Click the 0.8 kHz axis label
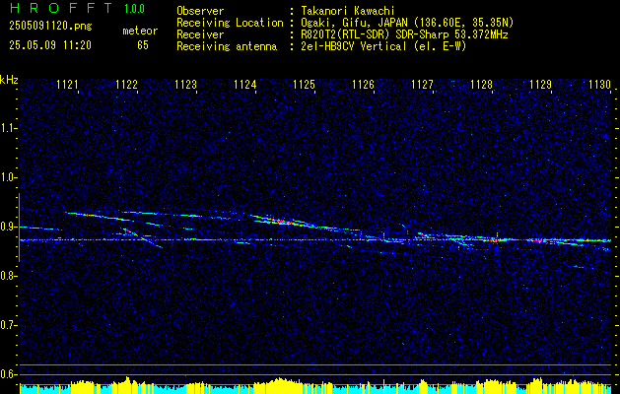This screenshot has width=620, height=394. coord(8,276)
